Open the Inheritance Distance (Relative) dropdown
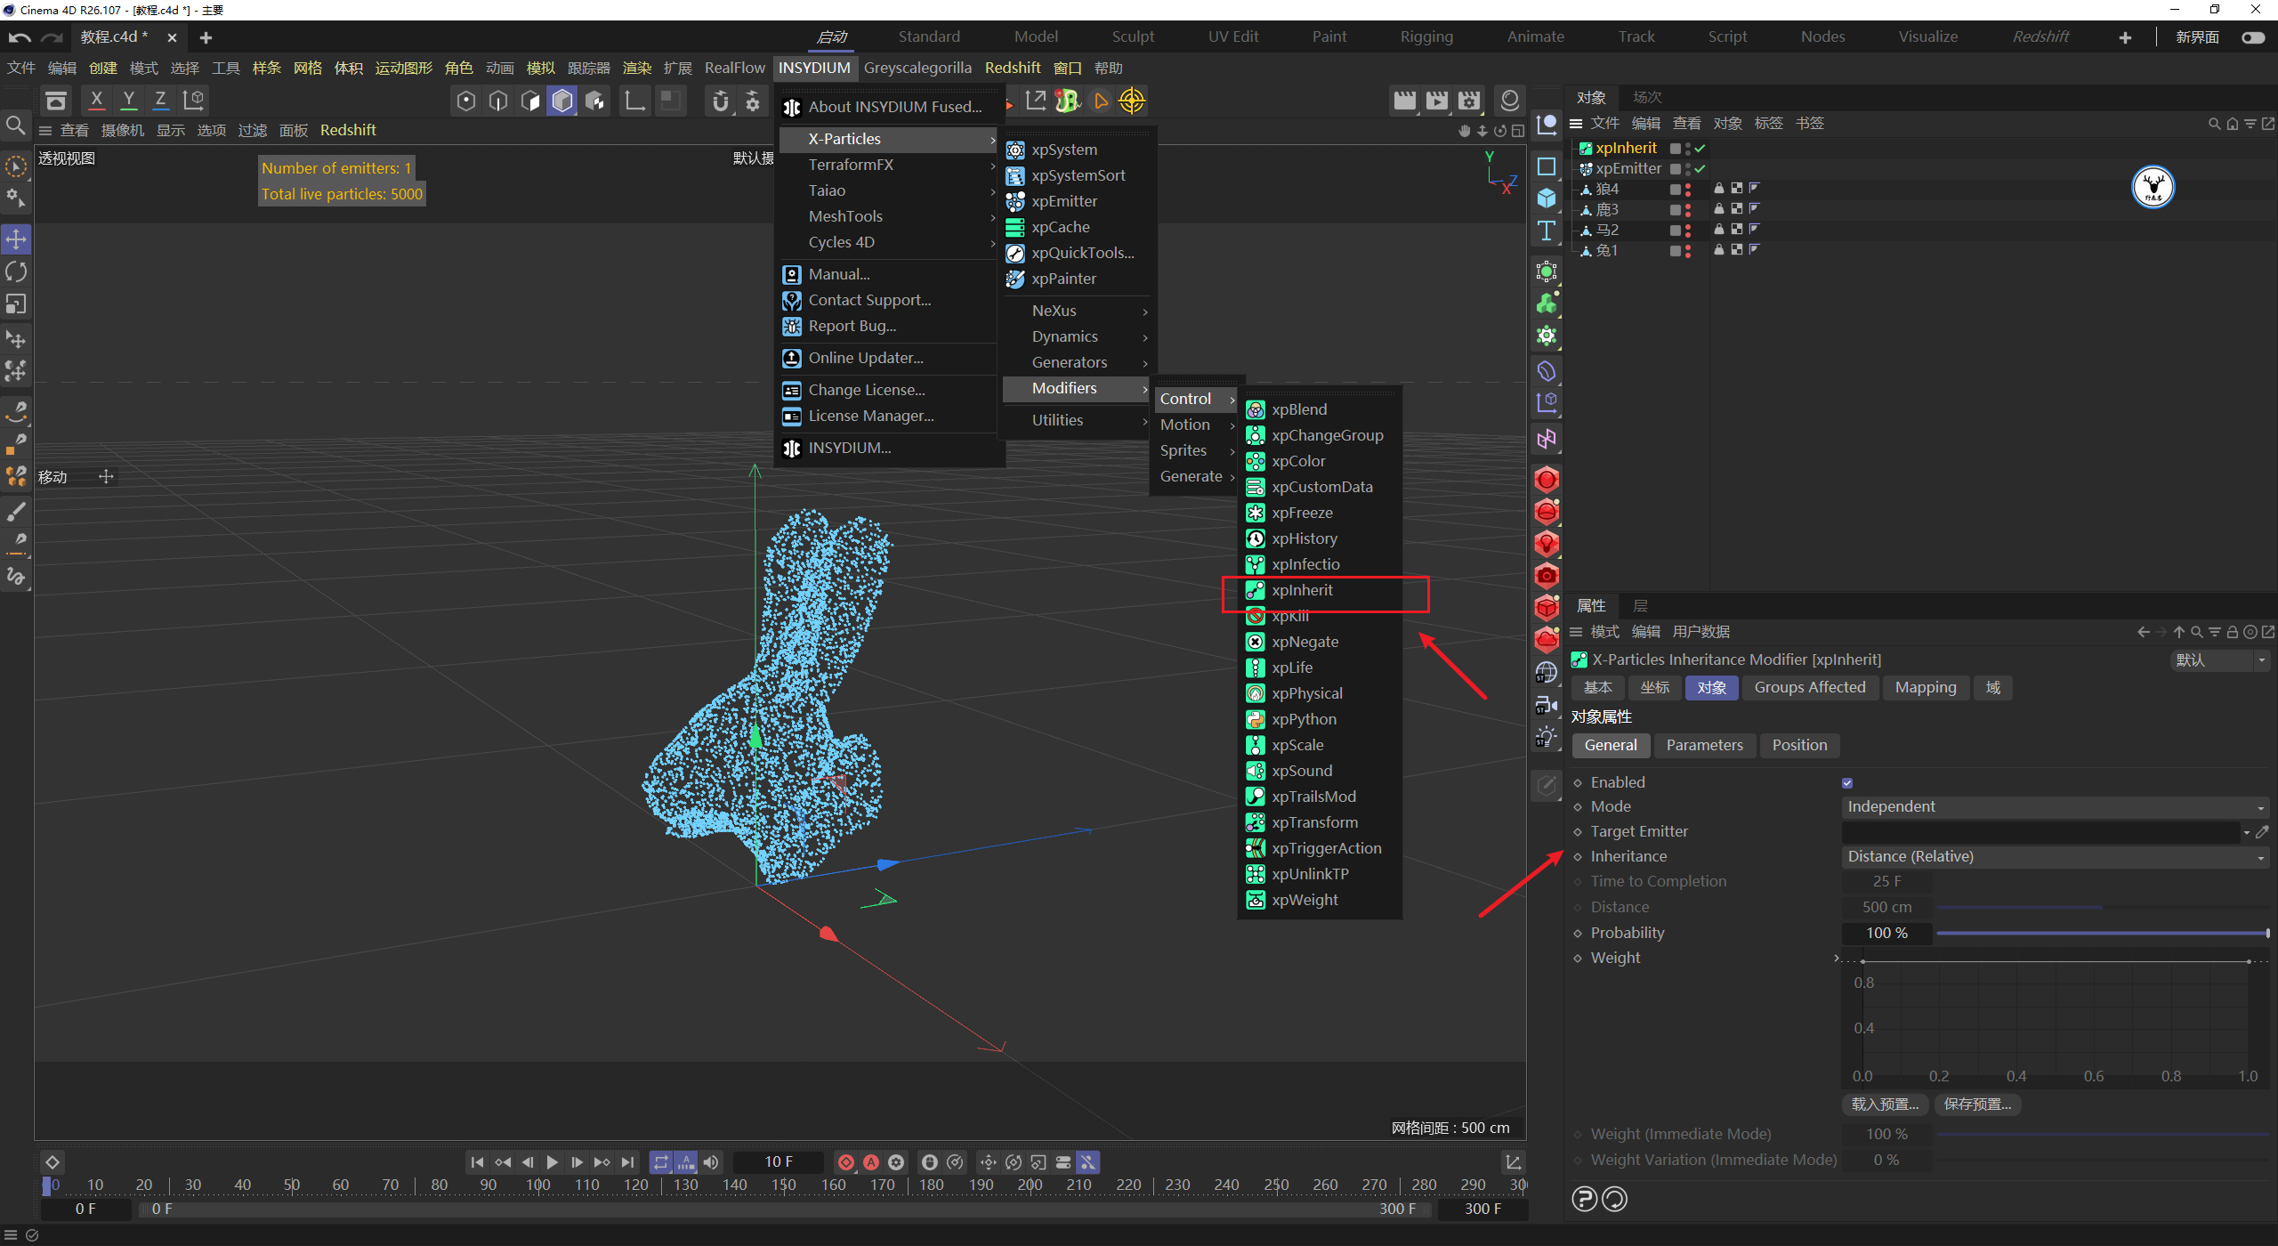The image size is (2278, 1246). 2054,856
